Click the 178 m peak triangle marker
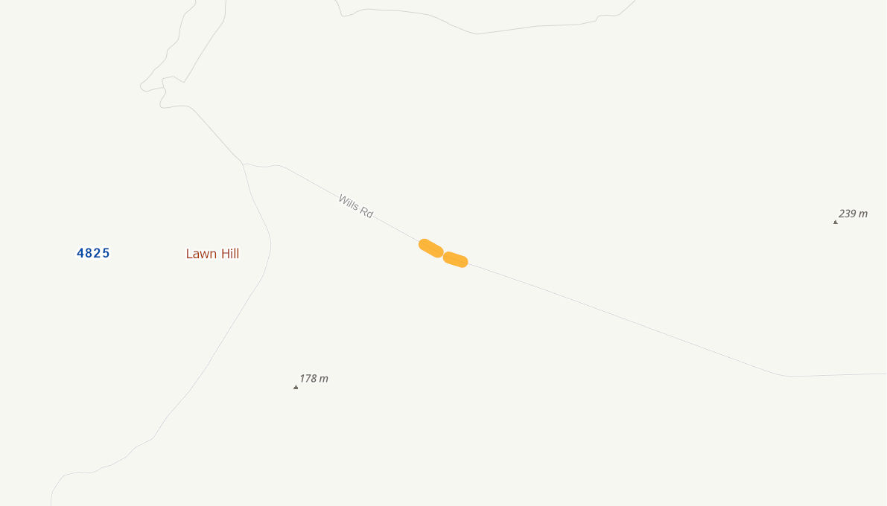Image resolution: width=887 pixels, height=506 pixels. [295, 387]
